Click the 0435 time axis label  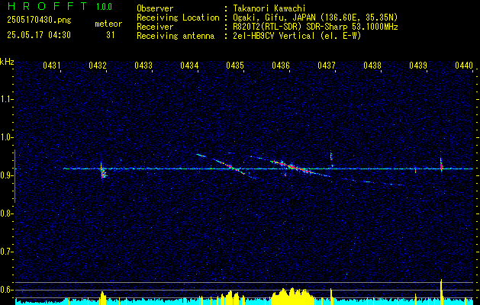tap(235, 66)
